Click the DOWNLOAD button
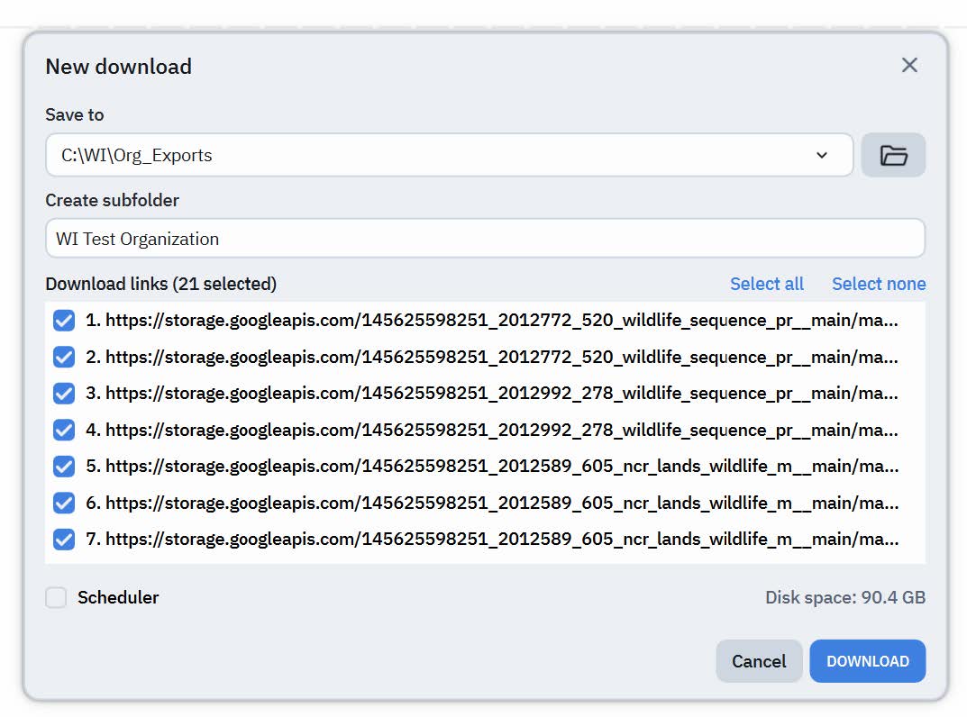 pyautogui.click(x=867, y=661)
